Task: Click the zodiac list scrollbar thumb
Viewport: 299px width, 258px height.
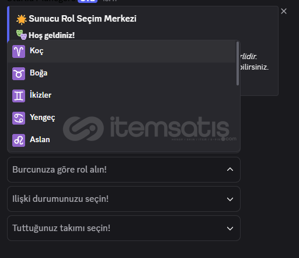Action: tap(238, 63)
